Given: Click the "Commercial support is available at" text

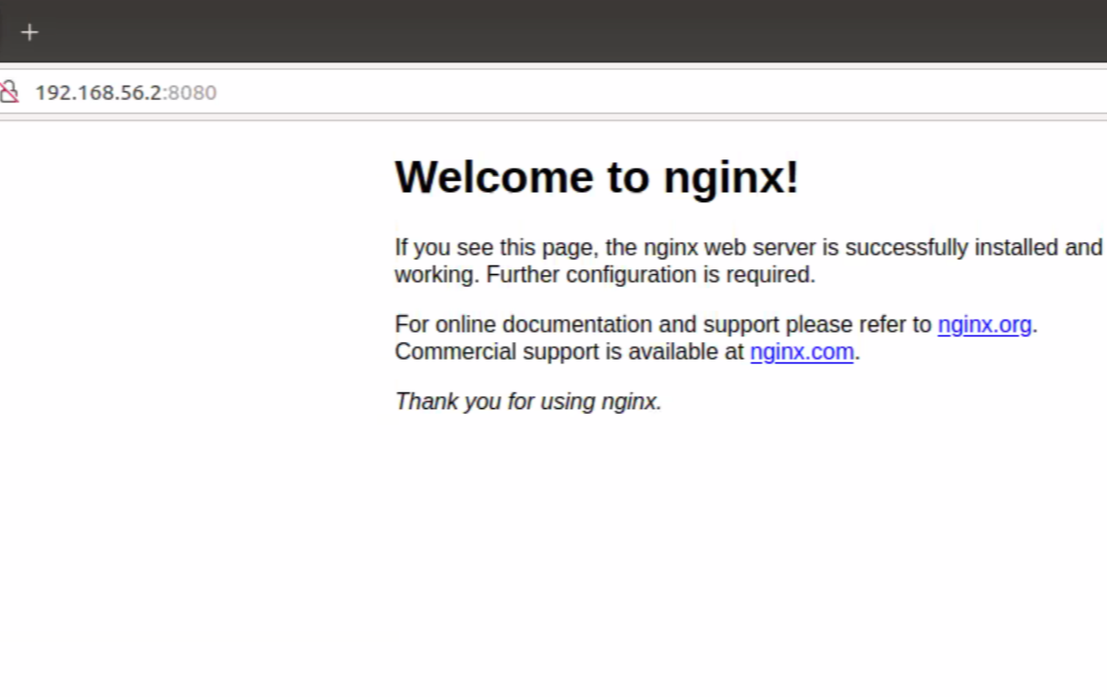Looking at the screenshot, I should pyautogui.click(x=569, y=351).
